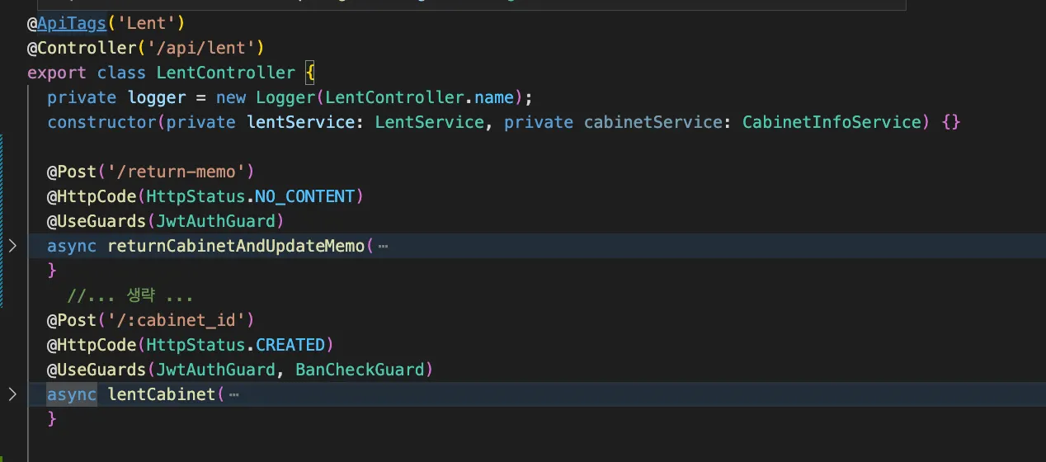The width and height of the screenshot is (1046, 462).
Task: Unfold the ellipsis after lentCabinet(
Action: coord(233,394)
